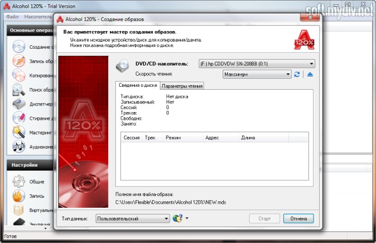
Task: Select the disc copying icon in sidebar
Action: point(19,75)
